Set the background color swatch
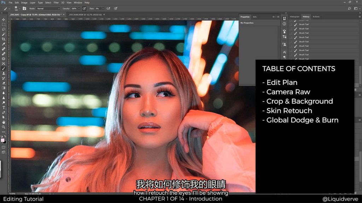This screenshot has height=203, width=362. [5, 142]
